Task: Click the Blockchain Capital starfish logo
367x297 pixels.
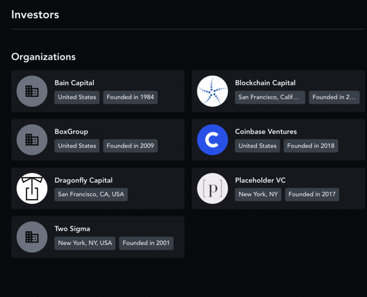Action: (212, 91)
